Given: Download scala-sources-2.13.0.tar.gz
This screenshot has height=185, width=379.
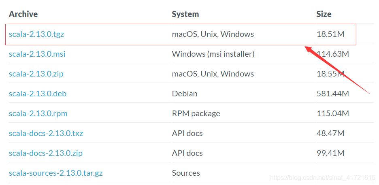Looking at the screenshot, I should click(x=55, y=173).
